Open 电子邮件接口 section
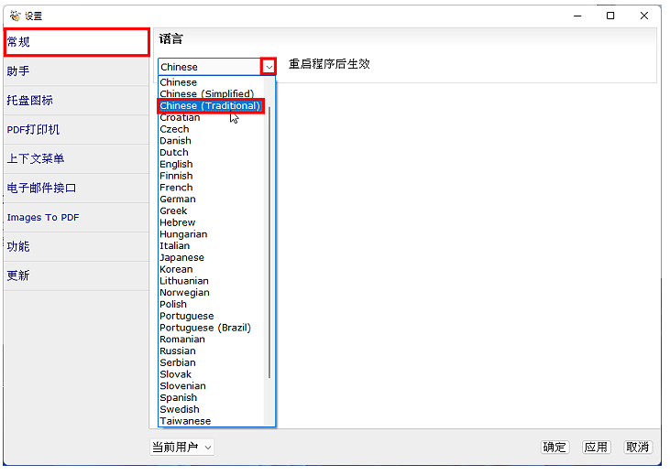This screenshot has height=475, width=670. [76, 188]
